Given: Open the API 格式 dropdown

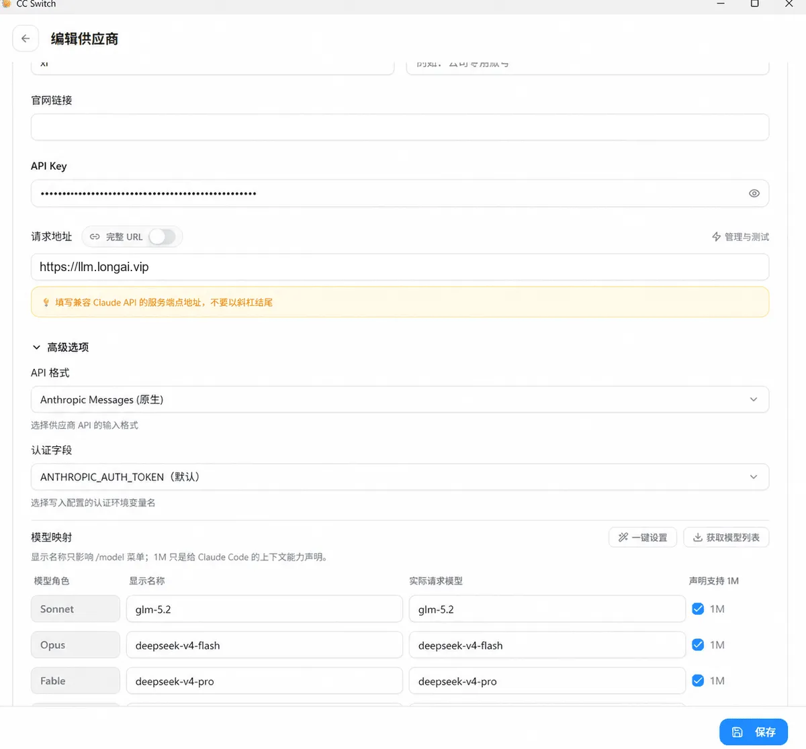Looking at the screenshot, I should tap(400, 399).
